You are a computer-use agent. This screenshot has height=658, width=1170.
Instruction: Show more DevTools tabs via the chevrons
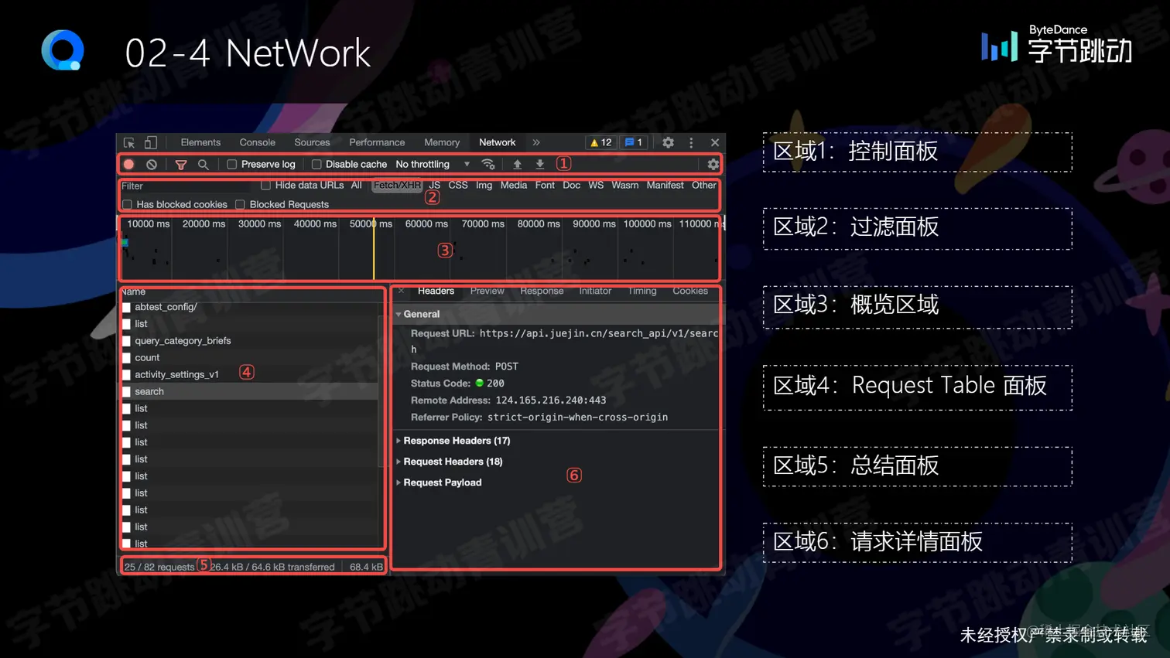536,142
